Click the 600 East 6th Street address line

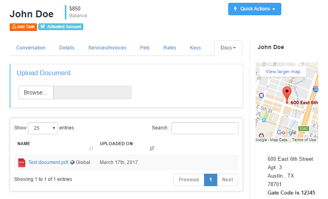tap(290, 159)
